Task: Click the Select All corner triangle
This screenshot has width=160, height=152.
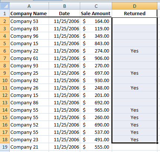Action: click(x=5, y=6)
